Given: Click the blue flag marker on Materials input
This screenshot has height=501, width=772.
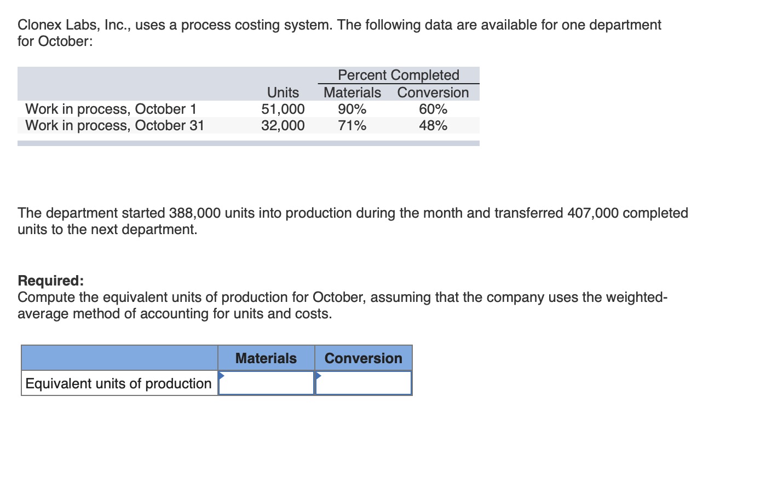Looking at the screenshot, I should 221,375.
